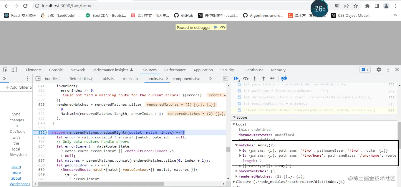Resume script execution in the debugger
This screenshot has height=187, width=401.
point(236,78)
